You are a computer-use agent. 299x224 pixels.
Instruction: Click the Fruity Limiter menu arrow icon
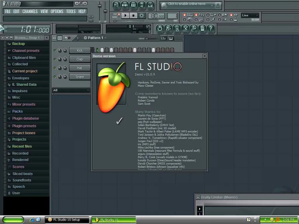click(x=198, y=197)
